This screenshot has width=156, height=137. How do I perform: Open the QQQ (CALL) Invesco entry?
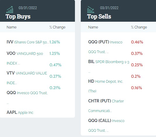pos(106,126)
